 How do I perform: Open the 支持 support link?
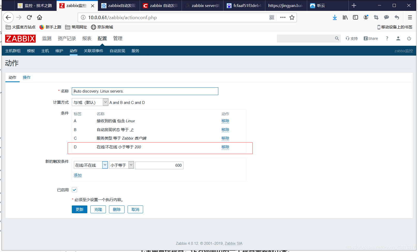point(352,38)
